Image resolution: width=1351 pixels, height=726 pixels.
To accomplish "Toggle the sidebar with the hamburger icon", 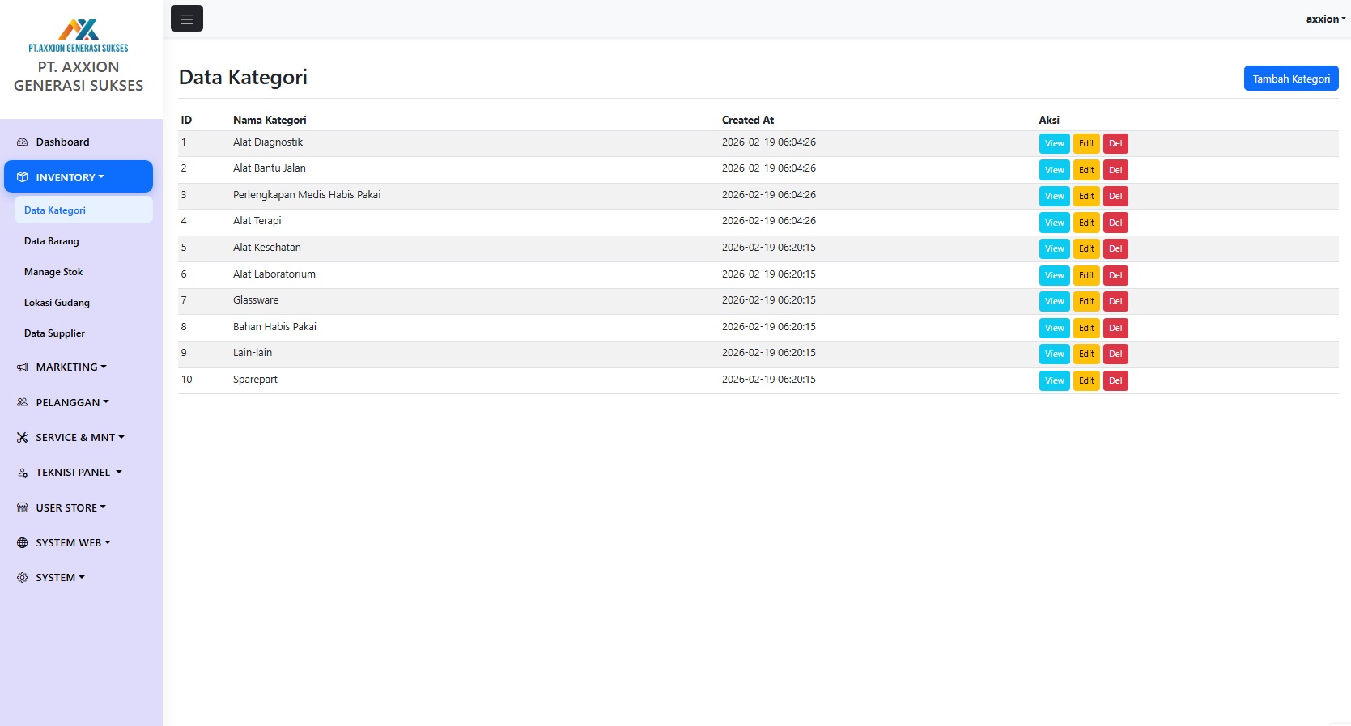I will pyautogui.click(x=186, y=19).
